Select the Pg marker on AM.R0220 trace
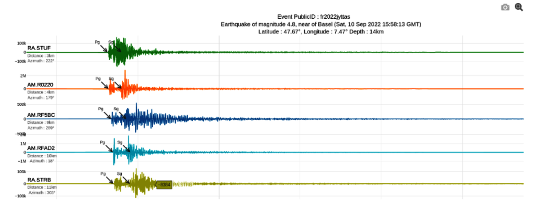 tap(104, 85)
